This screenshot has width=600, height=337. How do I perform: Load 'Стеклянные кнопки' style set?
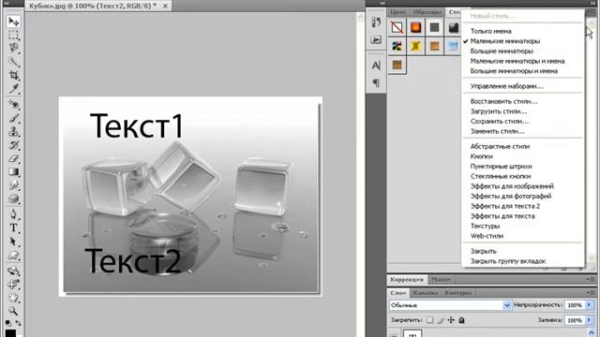(x=500, y=177)
